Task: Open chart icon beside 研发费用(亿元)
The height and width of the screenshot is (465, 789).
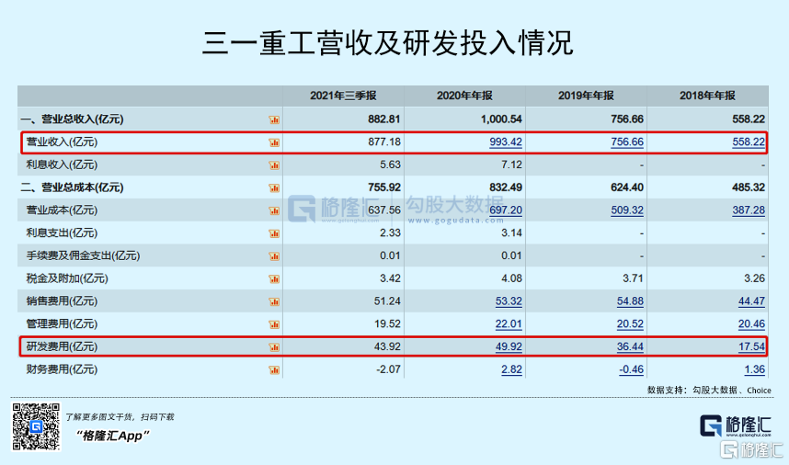Action: click(274, 346)
